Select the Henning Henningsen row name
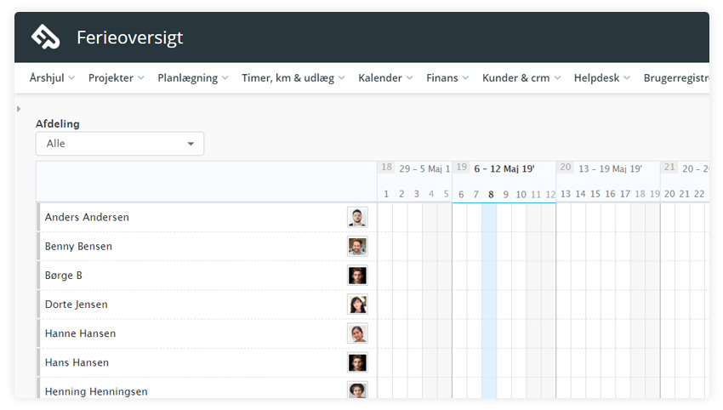Image resolution: width=723 pixels, height=410 pixels. [96, 391]
